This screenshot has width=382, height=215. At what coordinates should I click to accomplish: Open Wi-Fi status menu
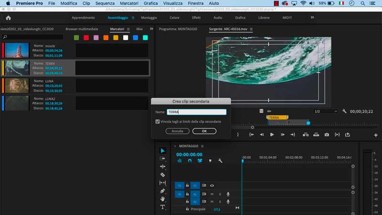[x=303, y=3]
